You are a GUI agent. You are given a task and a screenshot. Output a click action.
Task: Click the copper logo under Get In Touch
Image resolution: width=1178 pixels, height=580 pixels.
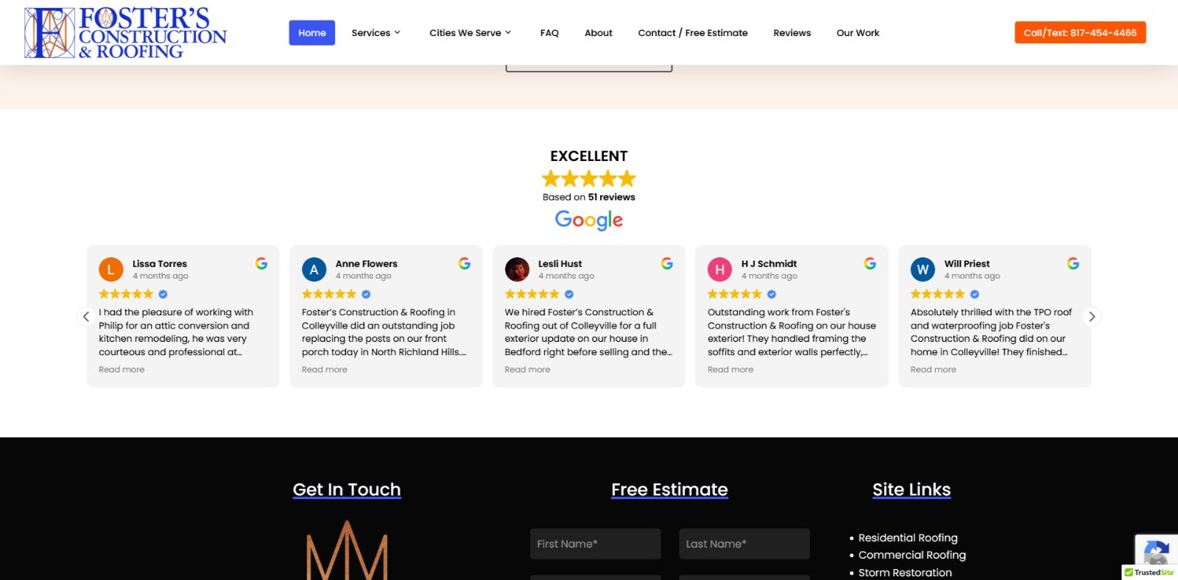coord(347,550)
